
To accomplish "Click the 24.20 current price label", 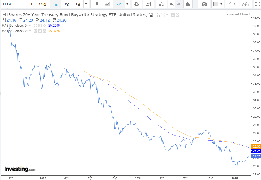I will (x=256, y=156).
